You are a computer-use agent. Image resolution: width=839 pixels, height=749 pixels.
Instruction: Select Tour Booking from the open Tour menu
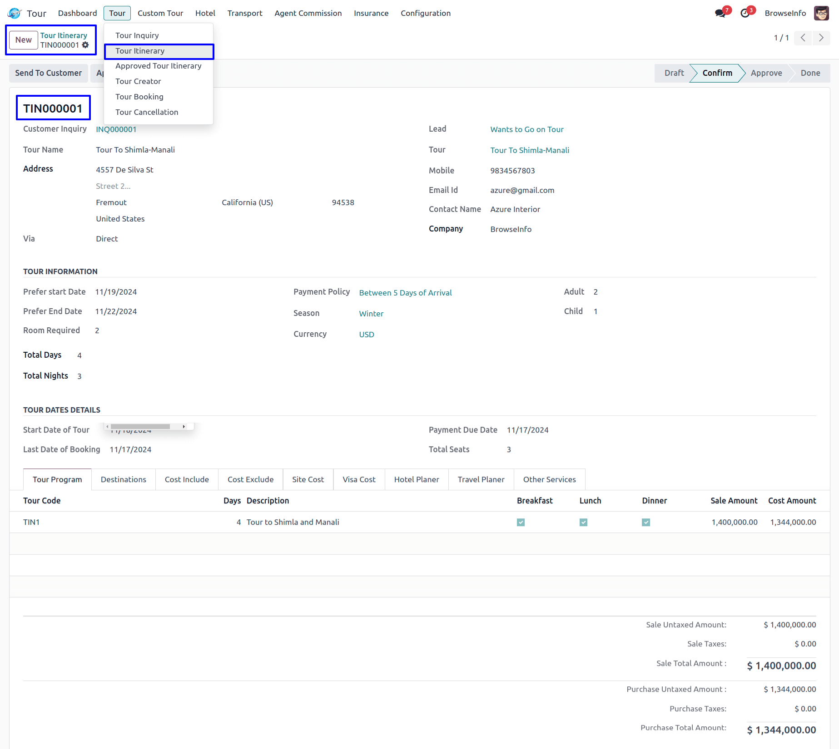pos(139,96)
